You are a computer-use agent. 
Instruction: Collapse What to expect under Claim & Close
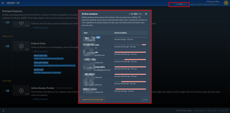click(40, 51)
